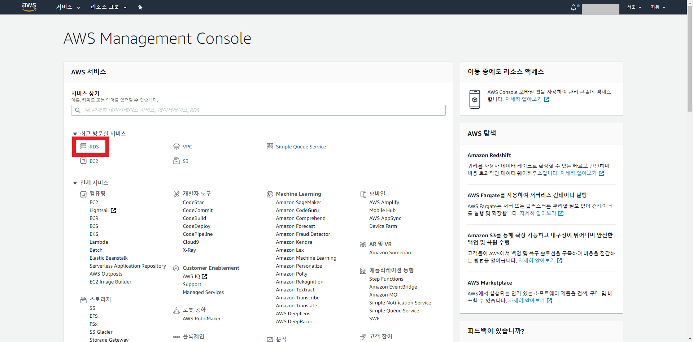Click the VPC cloud icon

click(176, 146)
